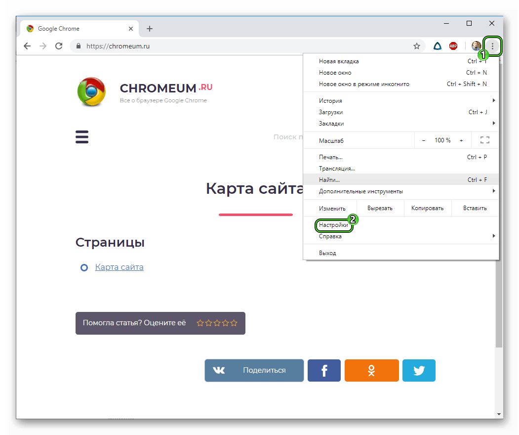Image resolution: width=519 pixels, height=435 pixels.
Task: Share via Twitter button
Action: (419, 370)
